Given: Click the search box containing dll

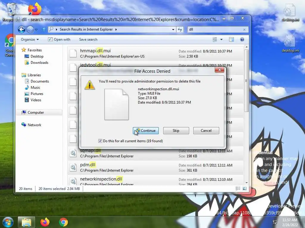Looking at the screenshot, I should point(215,29).
